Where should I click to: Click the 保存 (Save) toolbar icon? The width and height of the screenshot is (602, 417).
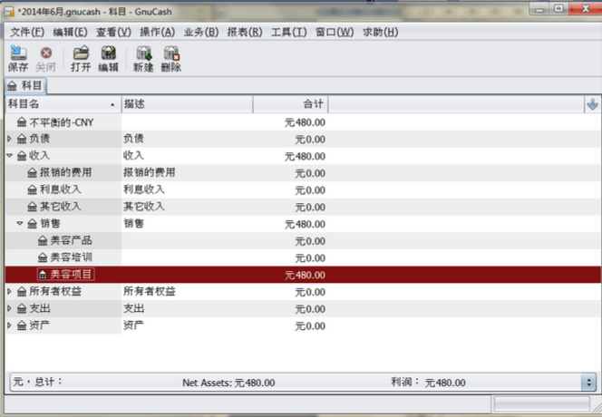pyautogui.click(x=18, y=58)
